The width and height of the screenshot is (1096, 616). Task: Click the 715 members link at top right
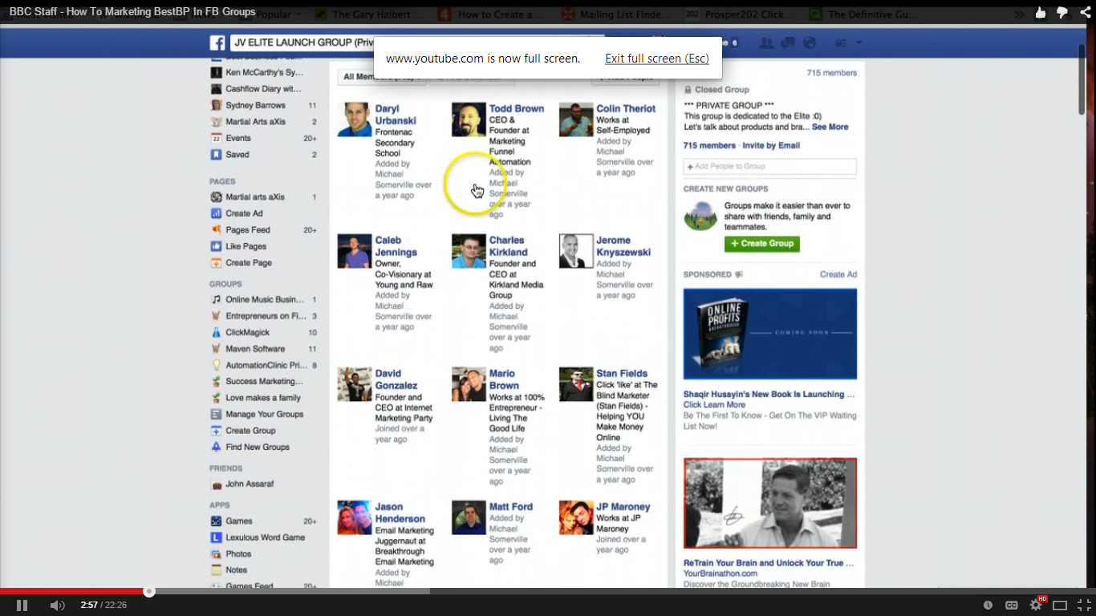click(832, 73)
